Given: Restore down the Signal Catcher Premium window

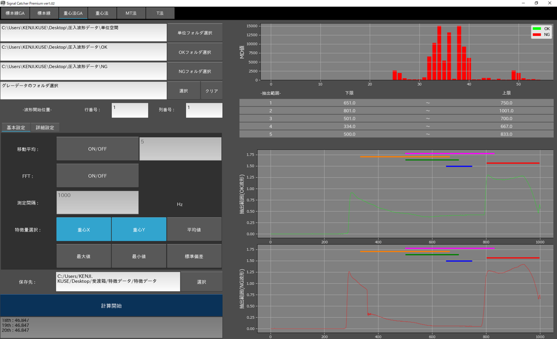Looking at the screenshot, I should pos(536,3).
